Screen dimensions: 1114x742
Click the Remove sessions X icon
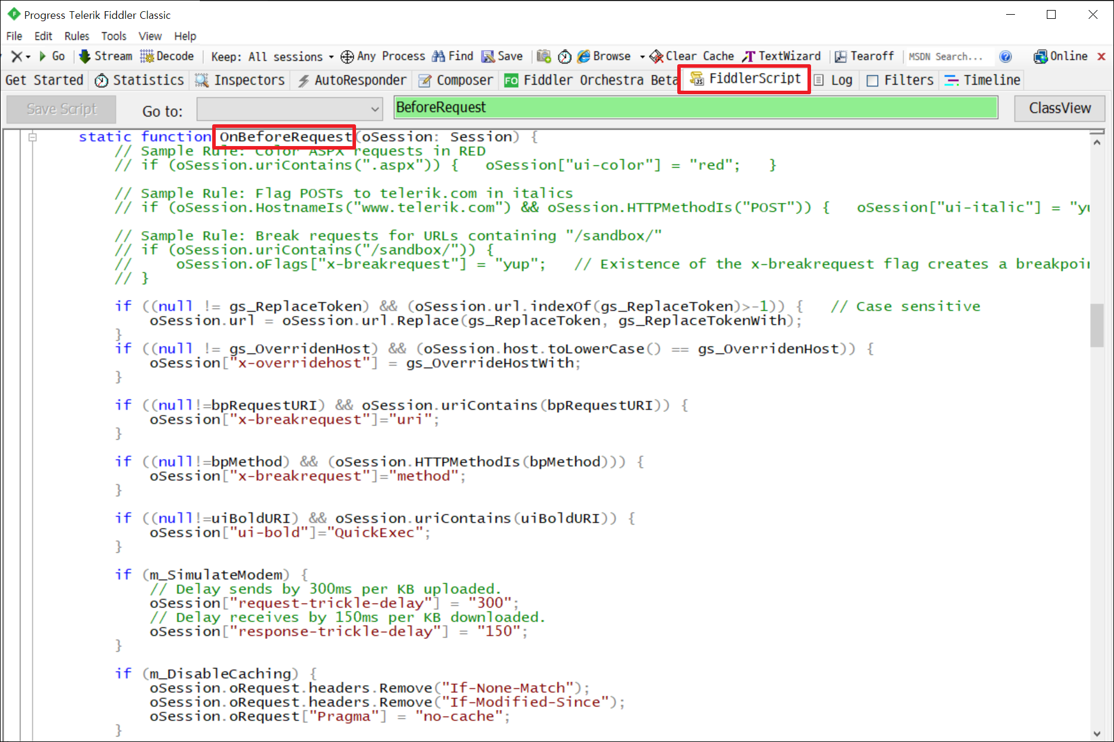[17, 57]
